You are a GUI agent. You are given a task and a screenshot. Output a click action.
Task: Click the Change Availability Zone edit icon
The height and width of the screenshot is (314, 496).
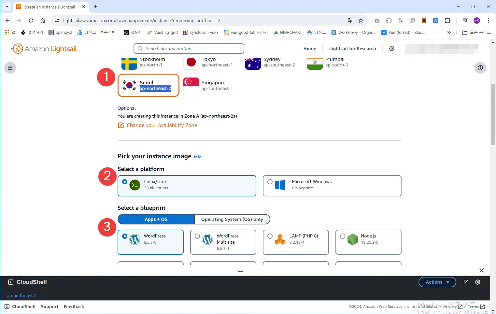(x=121, y=125)
